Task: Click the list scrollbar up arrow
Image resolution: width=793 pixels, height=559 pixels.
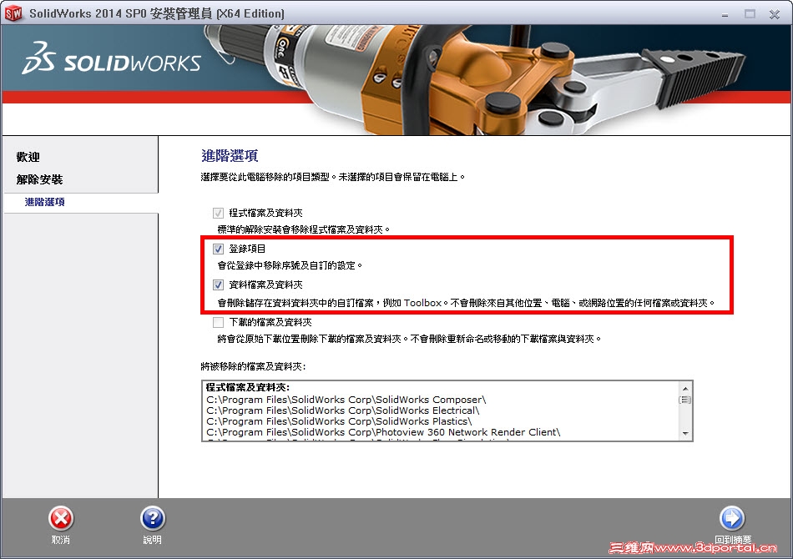Action: click(685, 388)
